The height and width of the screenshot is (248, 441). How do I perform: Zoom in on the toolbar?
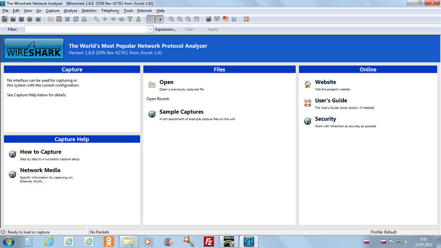pos(171,19)
